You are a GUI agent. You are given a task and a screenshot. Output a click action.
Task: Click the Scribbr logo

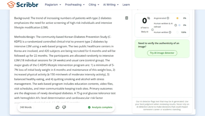[x=23, y=5]
